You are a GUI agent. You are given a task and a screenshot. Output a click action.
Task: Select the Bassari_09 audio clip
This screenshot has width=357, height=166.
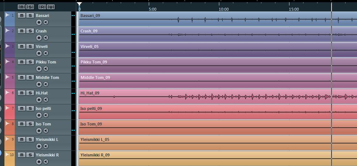click(218, 19)
